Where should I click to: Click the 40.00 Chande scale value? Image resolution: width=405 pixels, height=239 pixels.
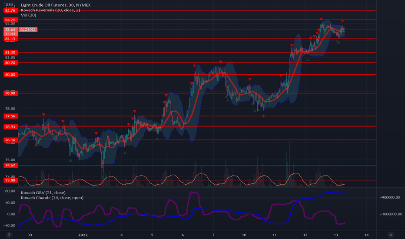point(10,202)
